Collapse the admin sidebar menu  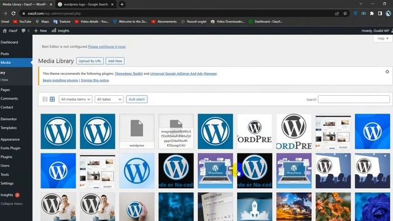(11, 204)
